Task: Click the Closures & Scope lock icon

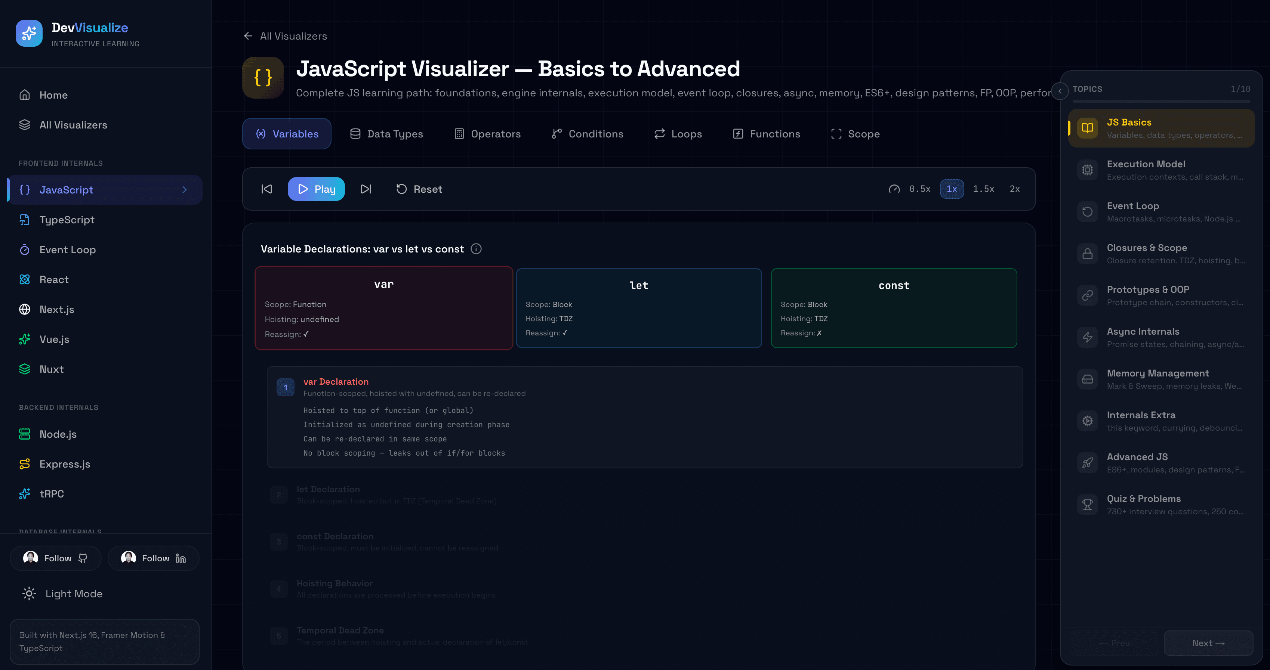Action: point(1088,254)
